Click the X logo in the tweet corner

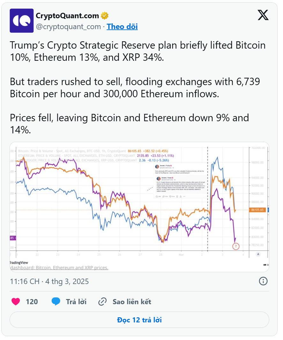[x=263, y=15]
